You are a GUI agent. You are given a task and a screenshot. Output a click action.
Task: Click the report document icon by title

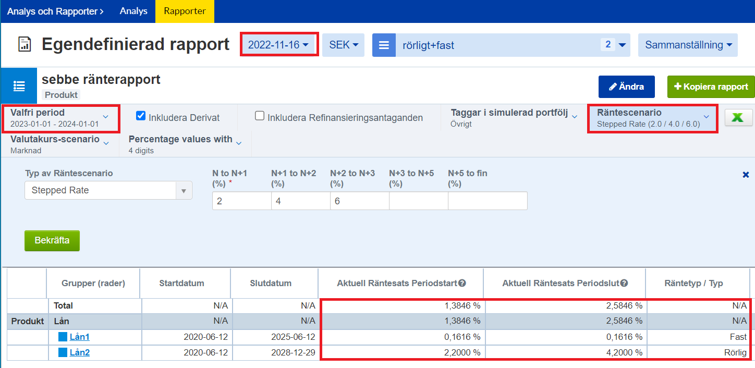tap(25, 45)
